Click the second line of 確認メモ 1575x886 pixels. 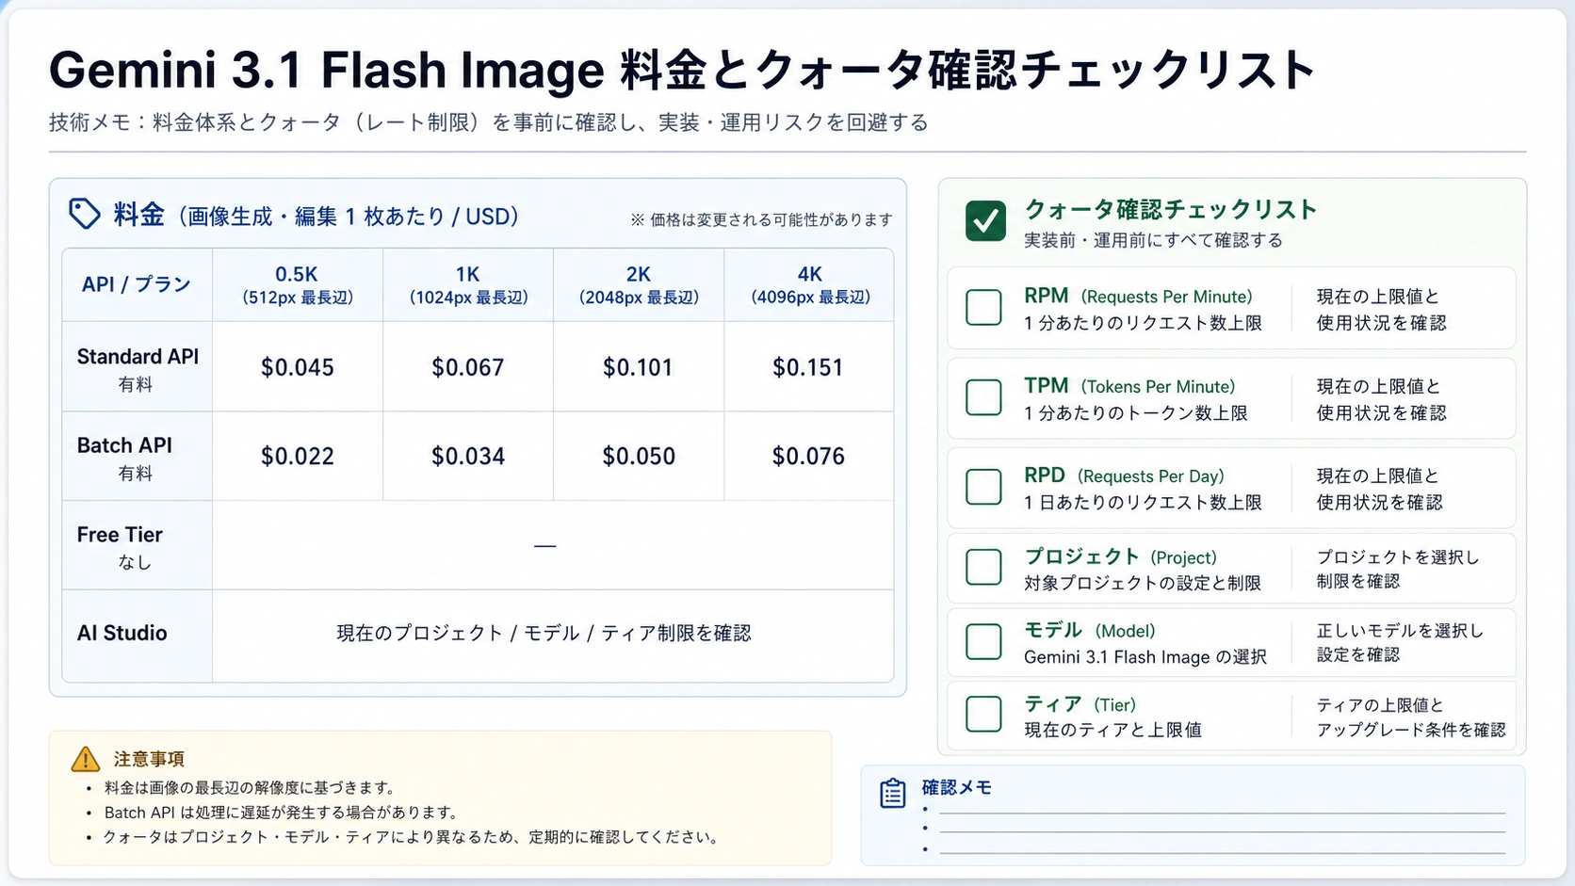(1222, 830)
